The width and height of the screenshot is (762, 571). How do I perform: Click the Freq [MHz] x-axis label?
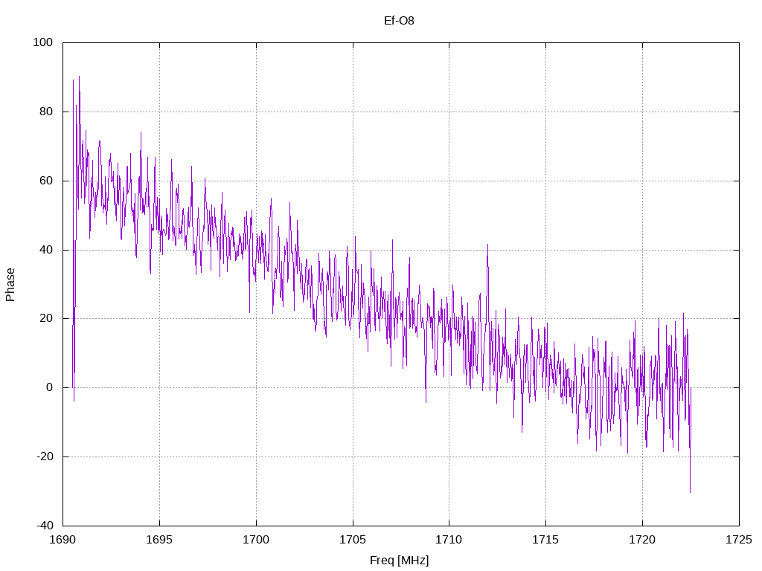pos(399,561)
